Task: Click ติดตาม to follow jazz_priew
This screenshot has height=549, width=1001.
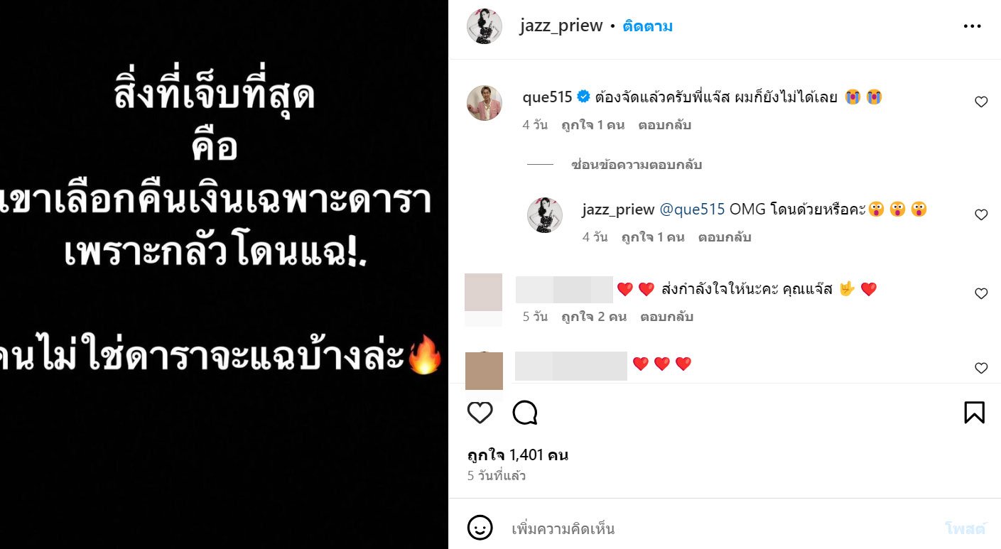Action: pyautogui.click(x=648, y=26)
